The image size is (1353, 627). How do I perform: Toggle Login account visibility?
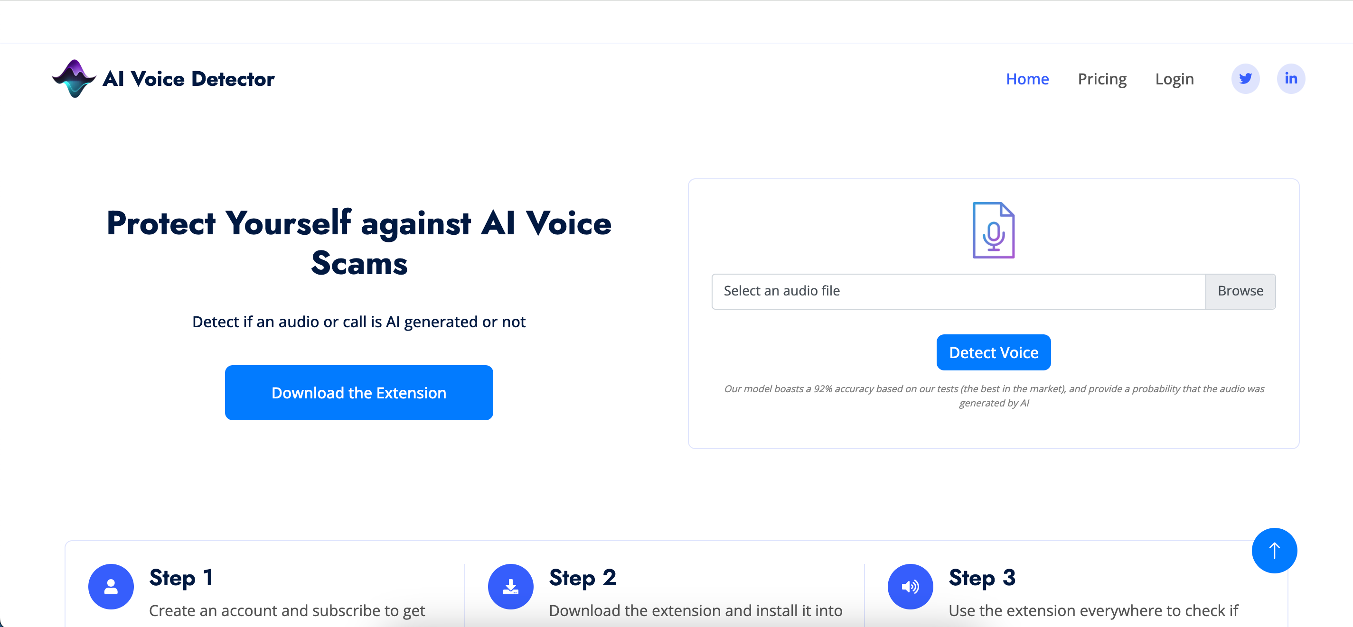point(1175,78)
